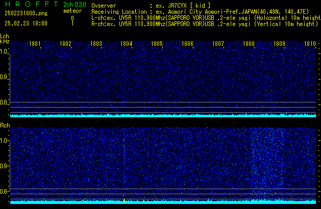Click the 1802 time marker
The image size is (321, 209).
coord(65,44)
